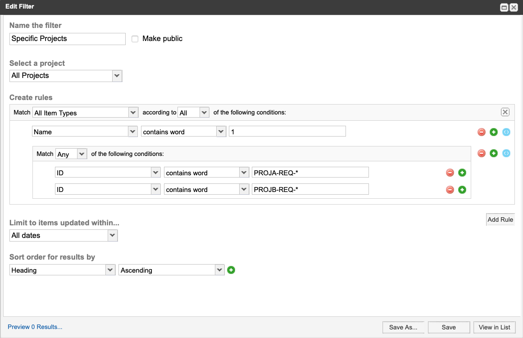Open the Preview 0 Results link
The image size is (523, 338).
(x=35, y=327)
